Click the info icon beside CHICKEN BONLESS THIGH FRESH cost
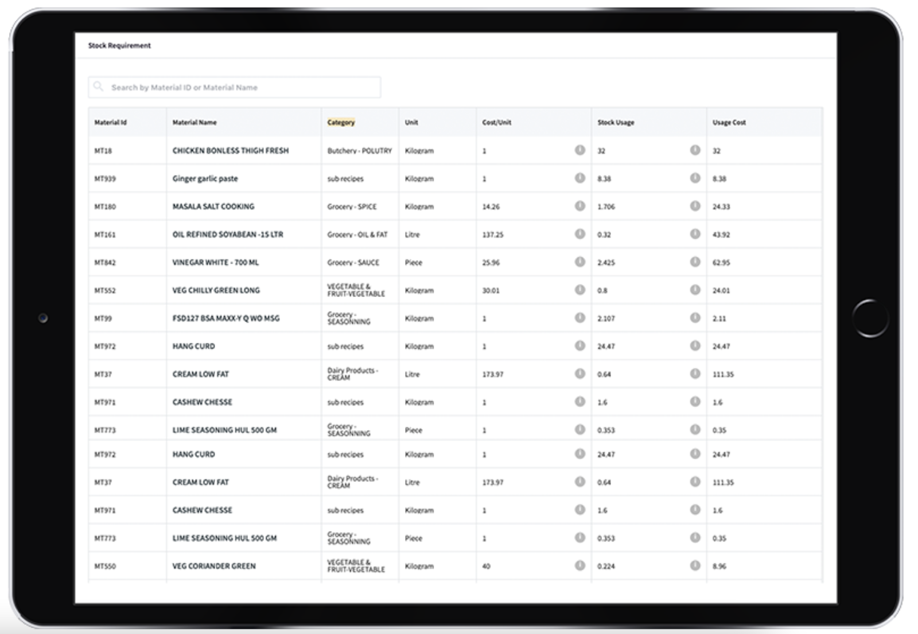918x634 pixels. [x=579, y=151]
